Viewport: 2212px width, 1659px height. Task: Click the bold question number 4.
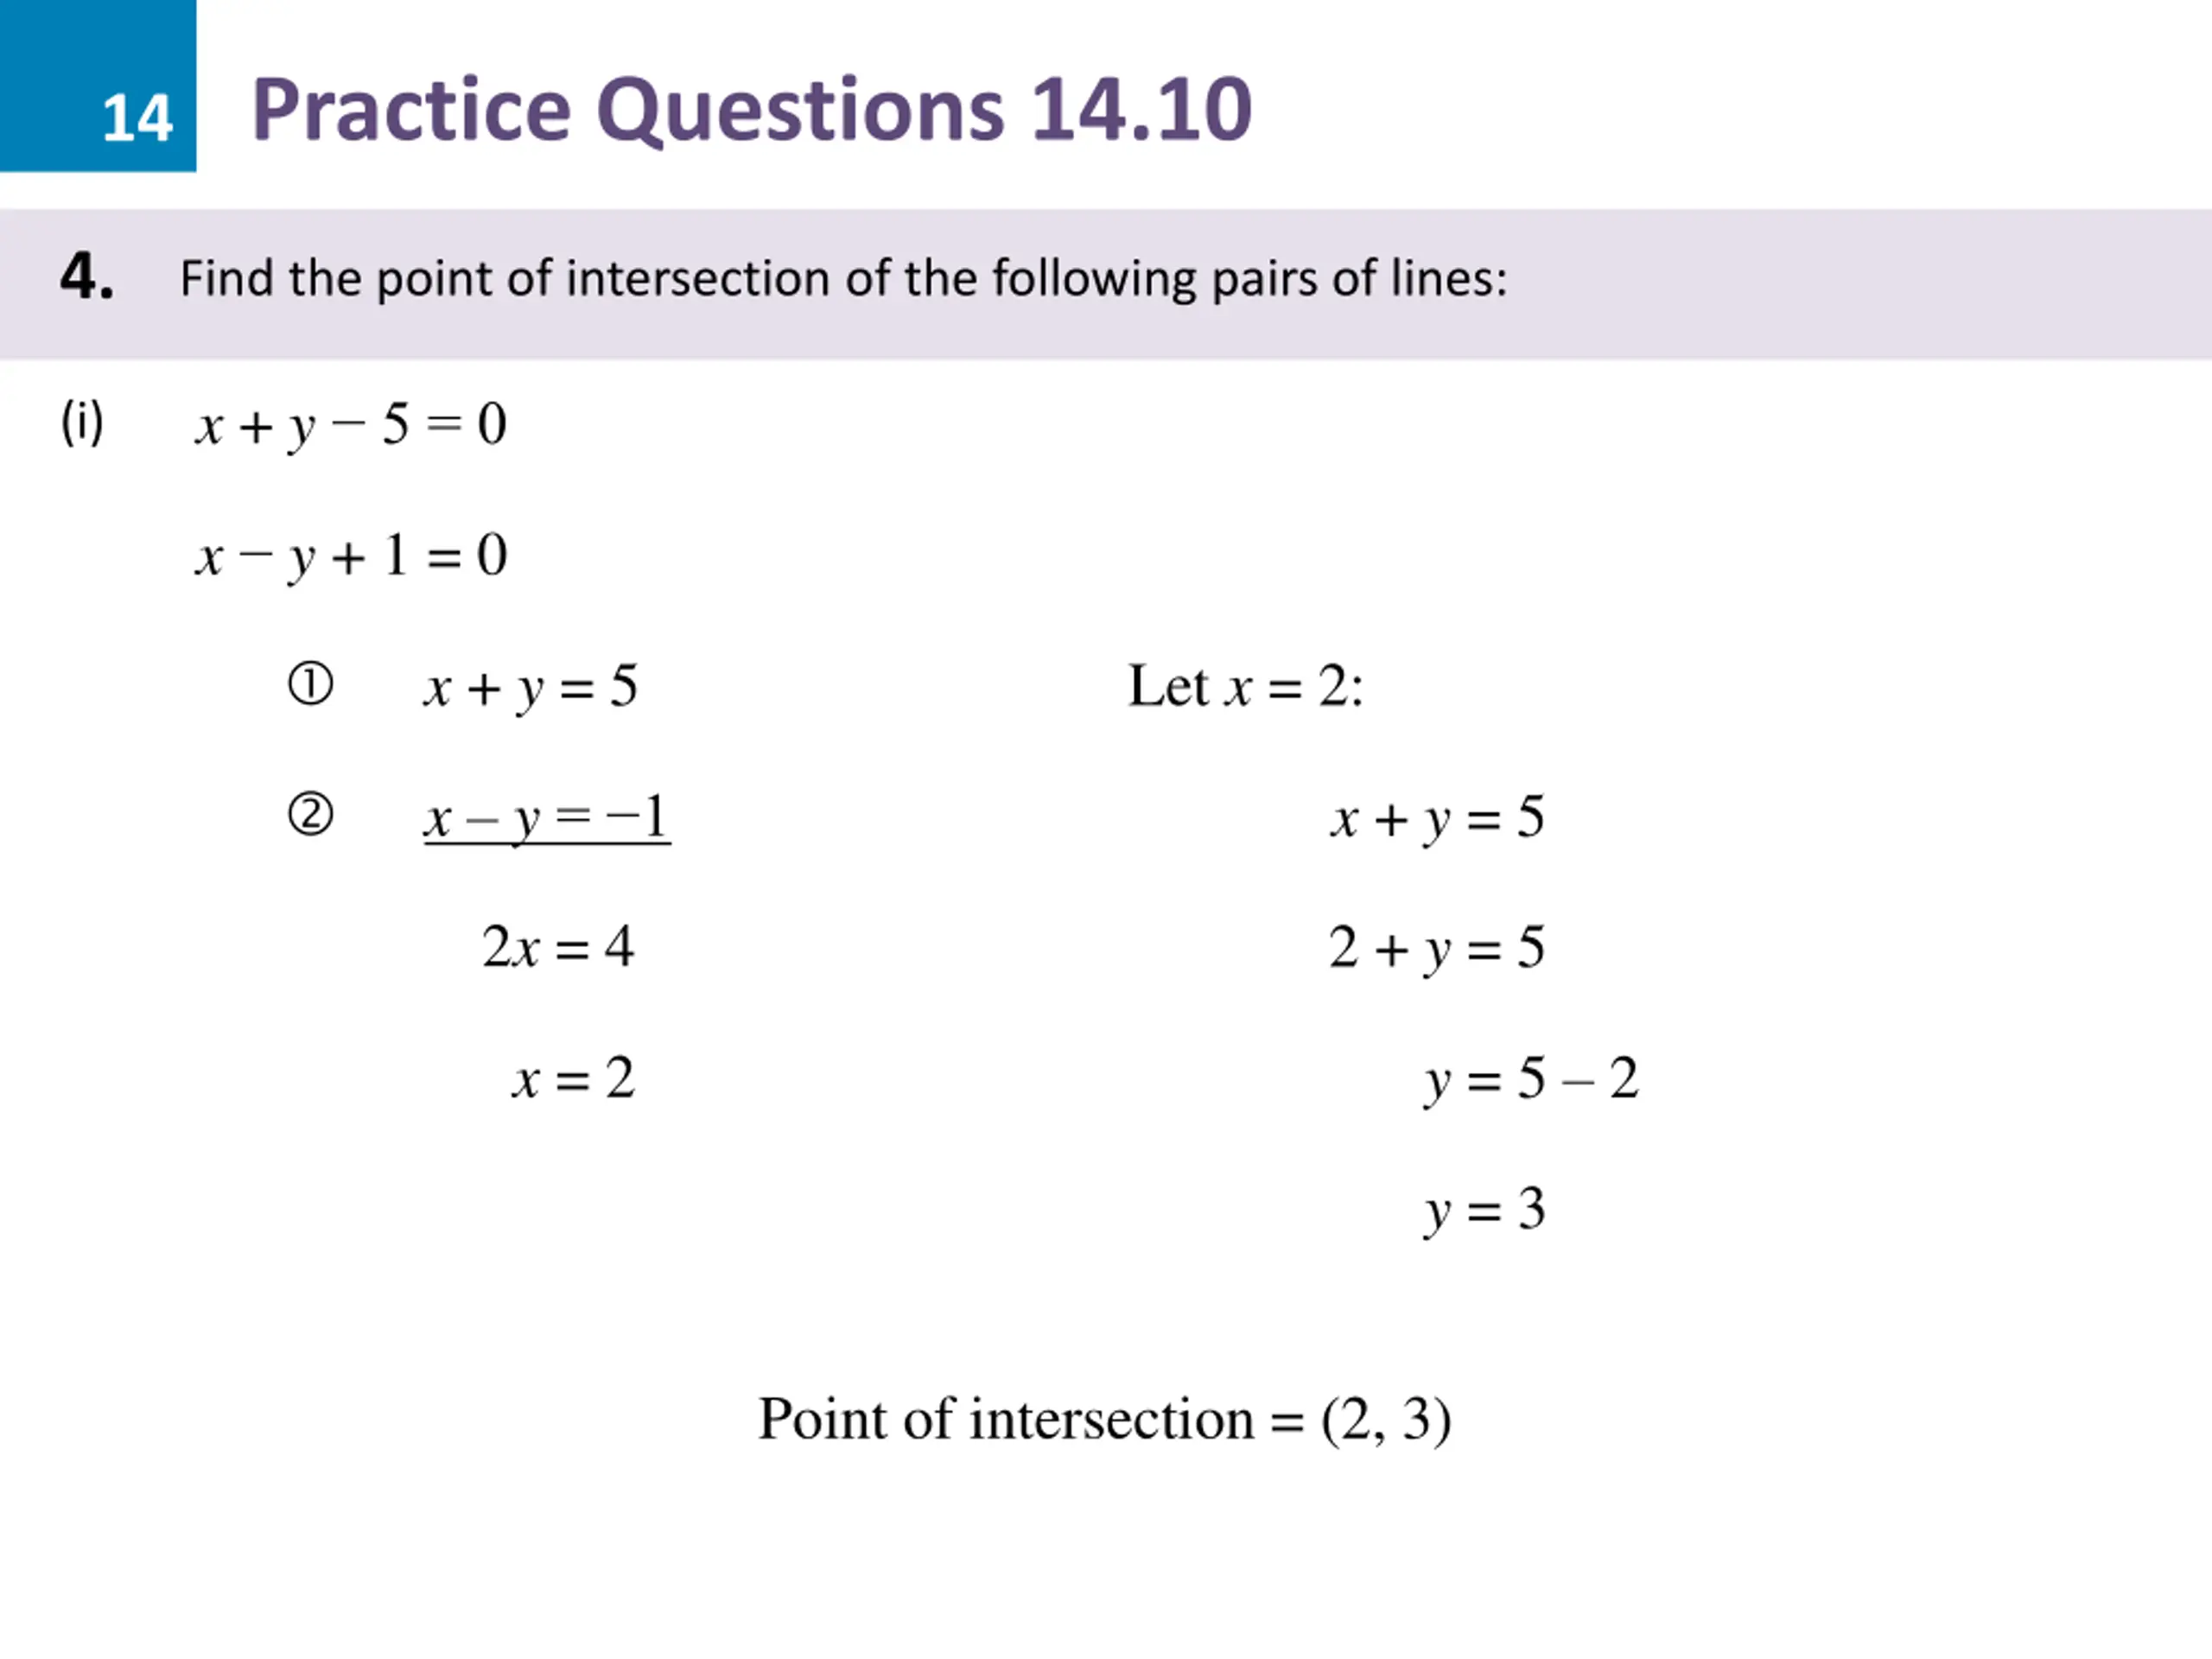coord(87,276)
